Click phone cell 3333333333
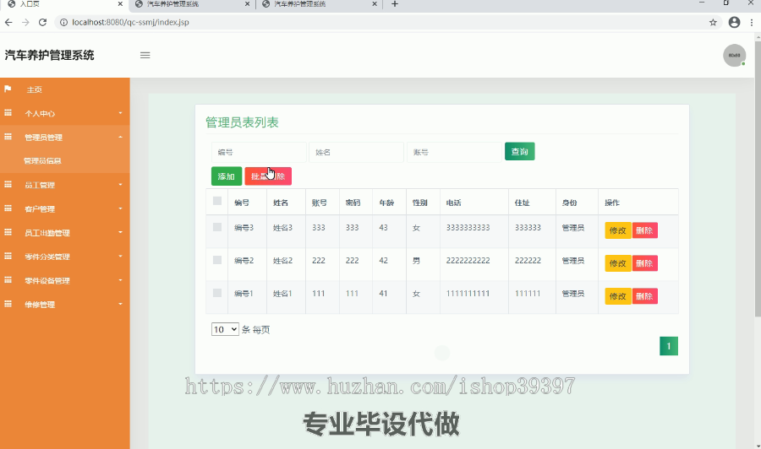The image size is (761, 449). pyautogui.click(x=468, y=227)
